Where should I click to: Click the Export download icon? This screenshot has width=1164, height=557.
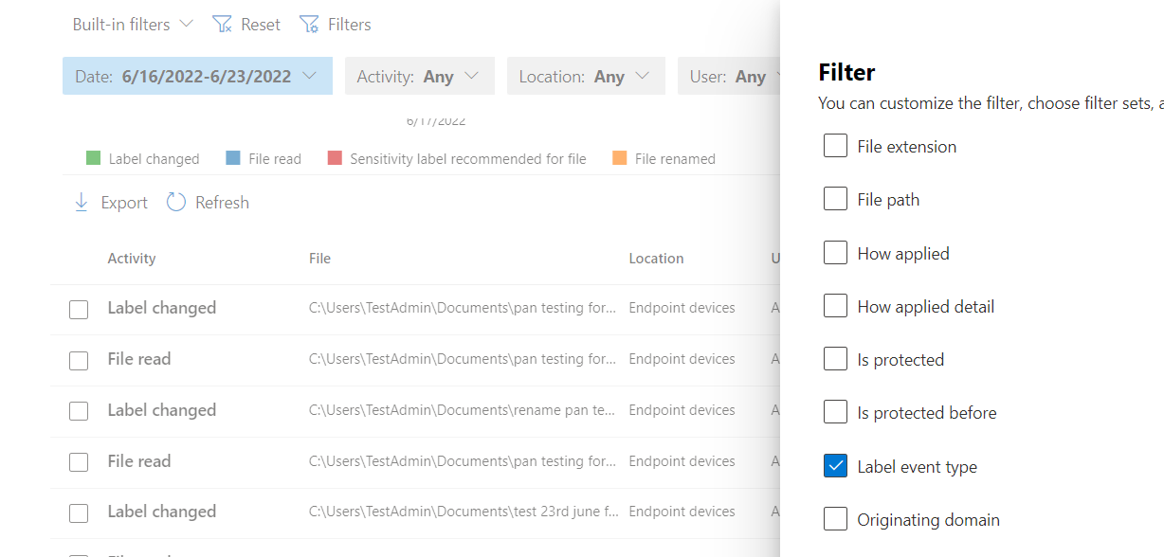pos(82,202)
